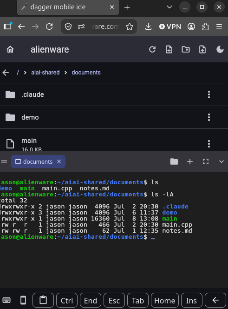The image size is (228, 309).
Task: Reload the browser page
Action: [49, 27]
